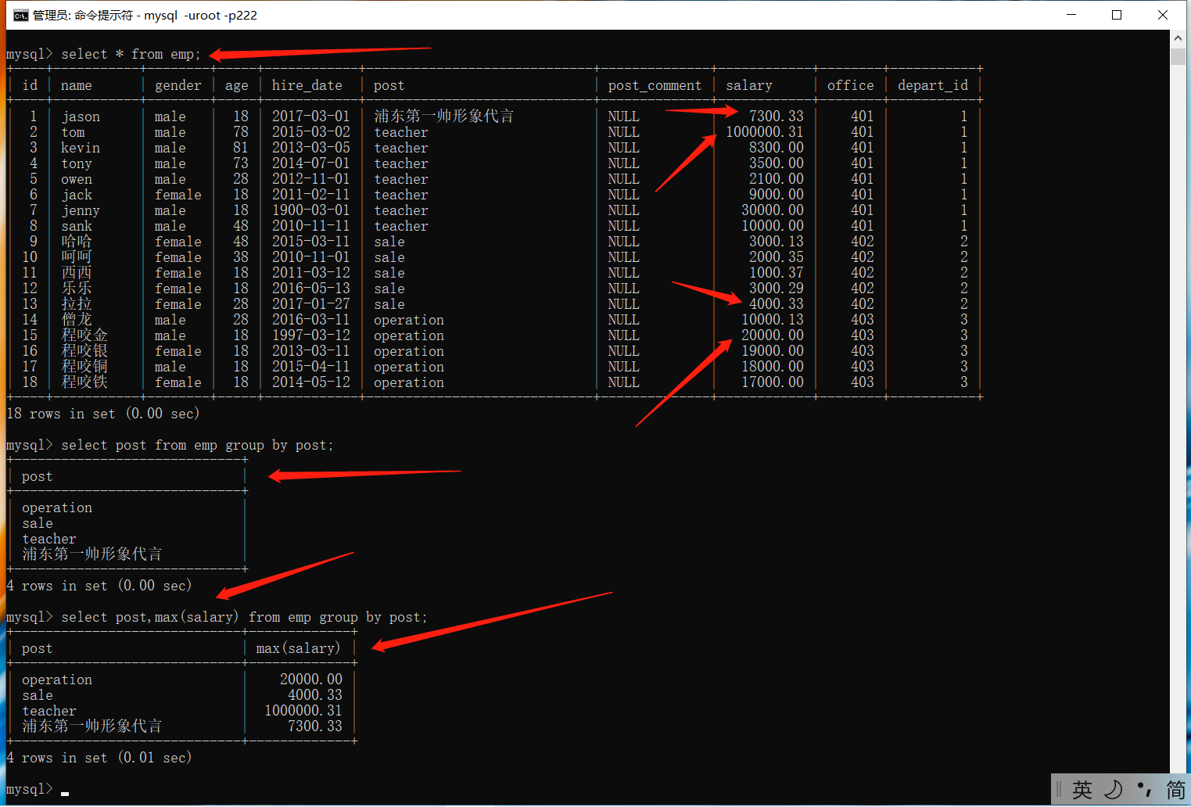The width and height of the screenshot is (1191, 807).
Task: Maximize the command prompt window
Action: [x=1117, y=15]
